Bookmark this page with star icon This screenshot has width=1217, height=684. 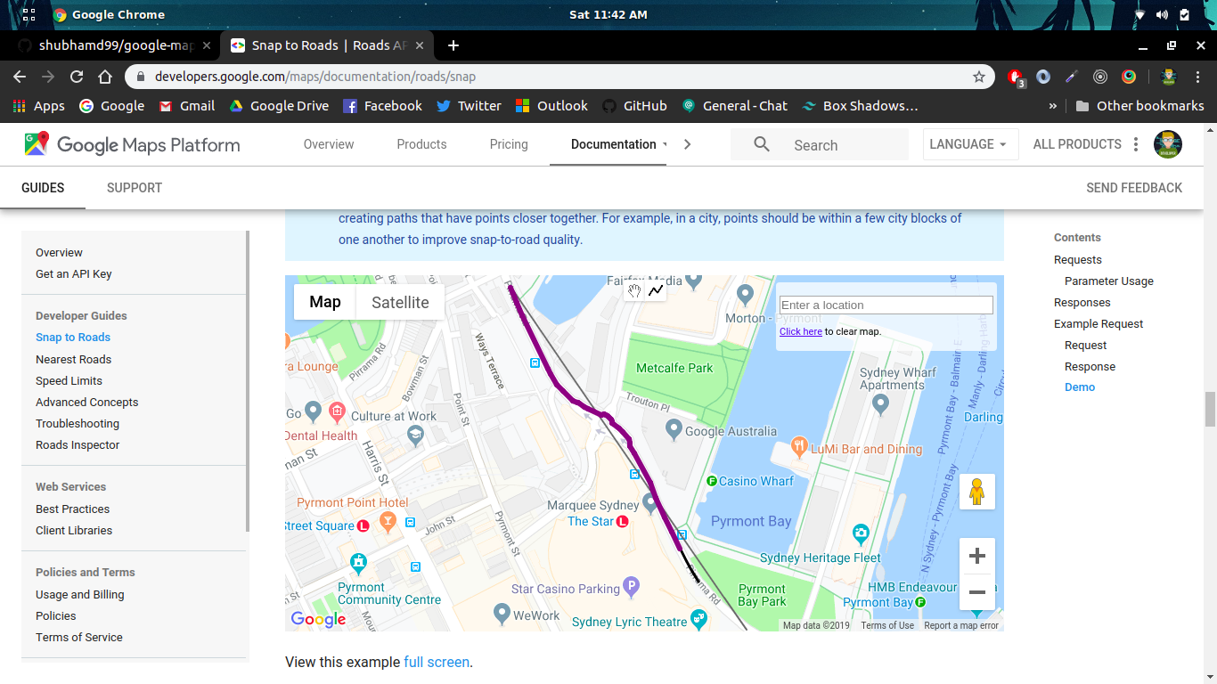[x=979, y=77]
